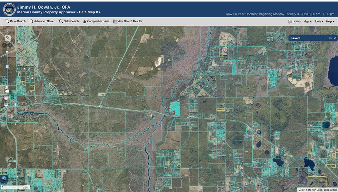Image resolution: width=338 pixels, height=192 pixels.
Task: Open the Advanced Search panel
Action: [x=43, y=21]
